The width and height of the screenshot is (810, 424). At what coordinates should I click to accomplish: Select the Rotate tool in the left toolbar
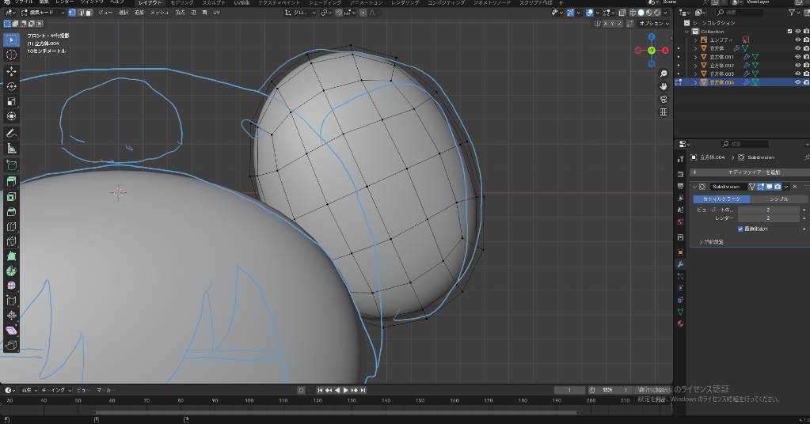pos(11,86)
